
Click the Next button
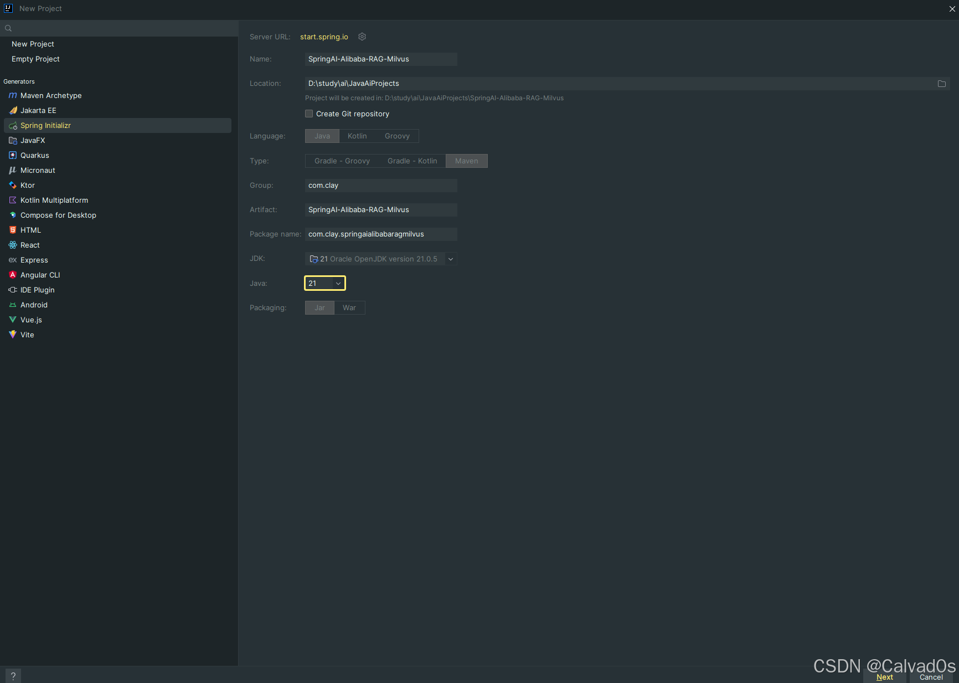click(x=884, y=677)
